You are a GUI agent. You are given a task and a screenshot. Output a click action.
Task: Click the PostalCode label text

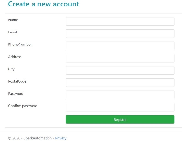click(x=17, y=81)
